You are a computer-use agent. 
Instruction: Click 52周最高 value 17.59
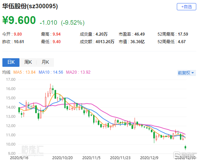(183, 34)
